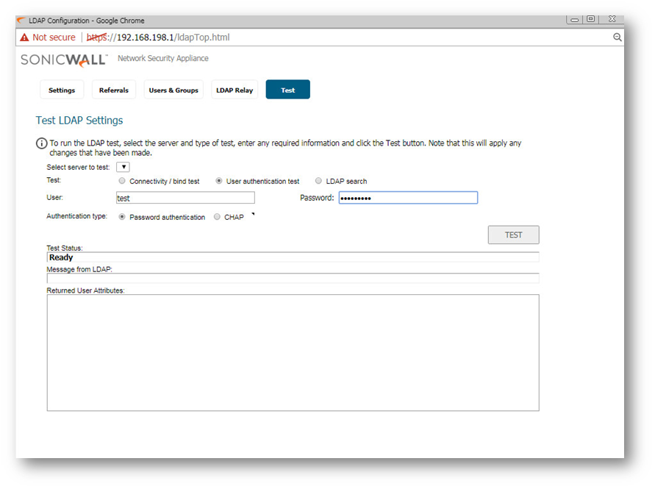Go to the Users & Groups tab

point(173,90)
